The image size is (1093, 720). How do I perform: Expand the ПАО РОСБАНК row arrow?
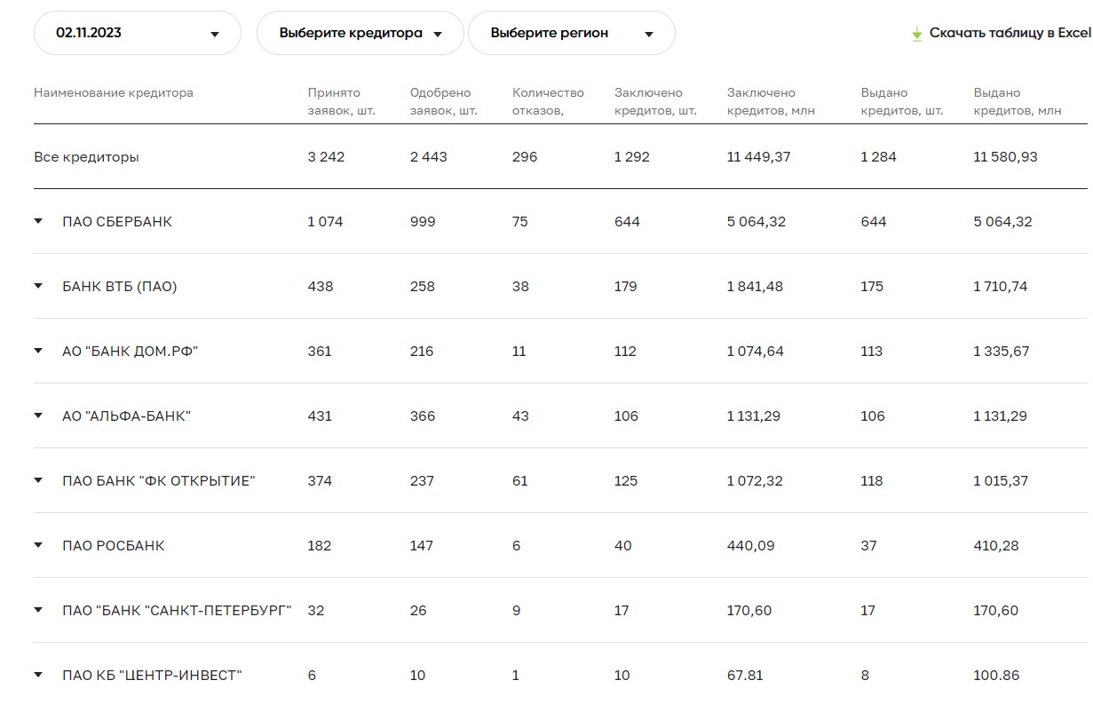pyautogui.click(x=38, y=546)
